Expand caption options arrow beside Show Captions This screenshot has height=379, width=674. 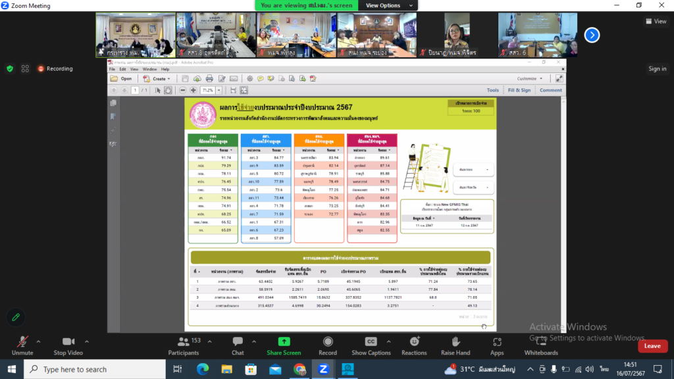pyautogui.click(x=388, y=341)
